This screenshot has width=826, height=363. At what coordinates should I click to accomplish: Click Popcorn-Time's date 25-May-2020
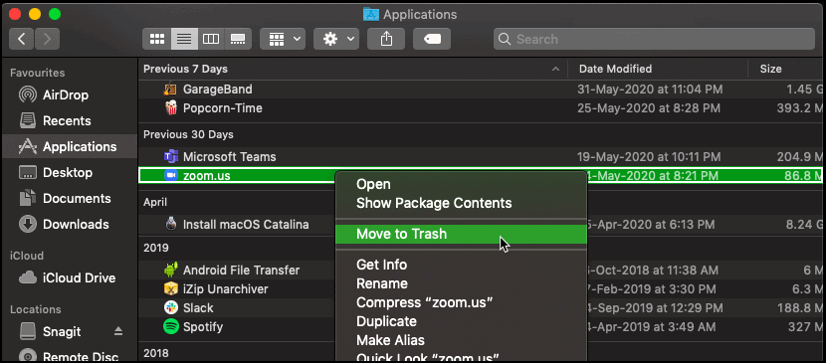tap(649, 108)
